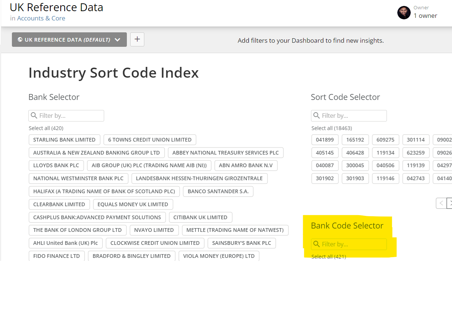
Task: Click Select all (421) for bank codes
Action: point(329,257)
